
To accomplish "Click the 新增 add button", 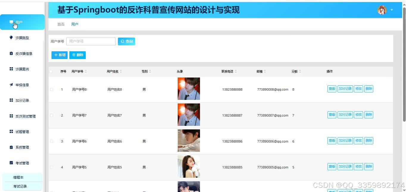I will [x=60, y=55].
